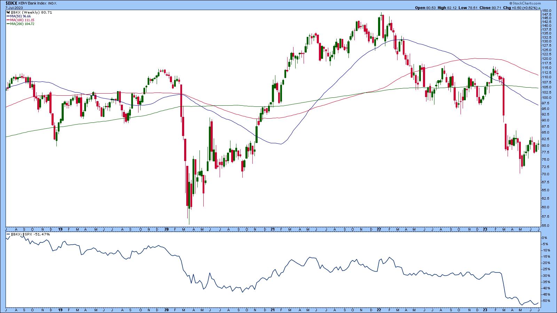Screen dimensions: 557x313
Task: Click the 0% label on ratio axis
Action: click(545, 238)
